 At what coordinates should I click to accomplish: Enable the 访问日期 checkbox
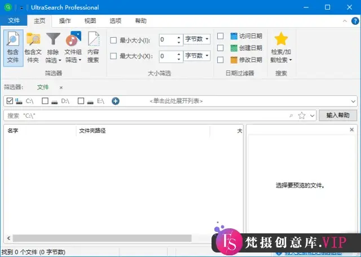221,36
